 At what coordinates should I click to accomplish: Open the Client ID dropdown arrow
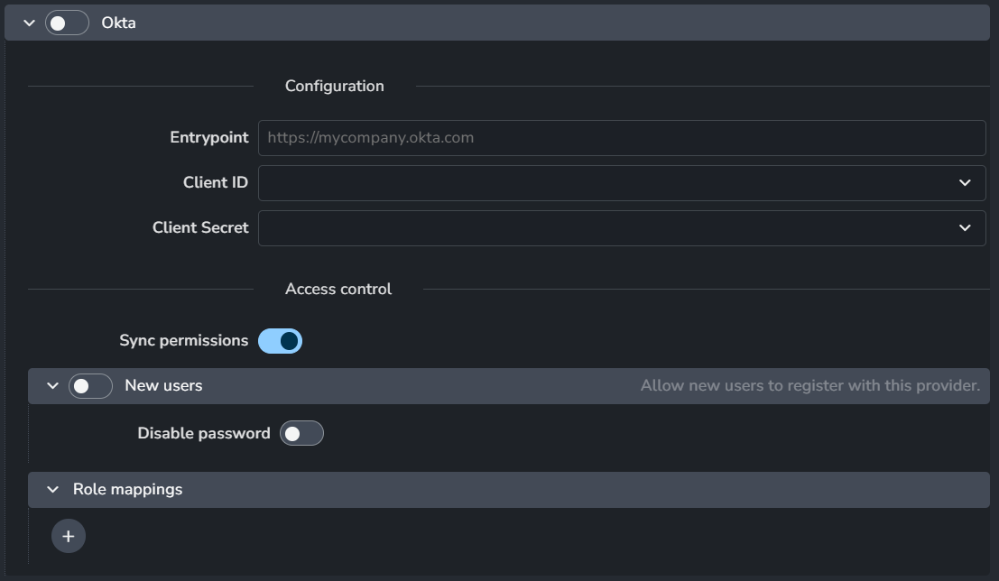pyautogui.click(x=965, y=183)
